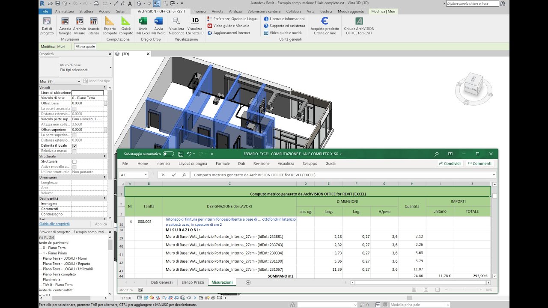Viewport: 548px width, 308px height.
Task: Click the Excel search magnifier icon
Action: click(437, 154)
